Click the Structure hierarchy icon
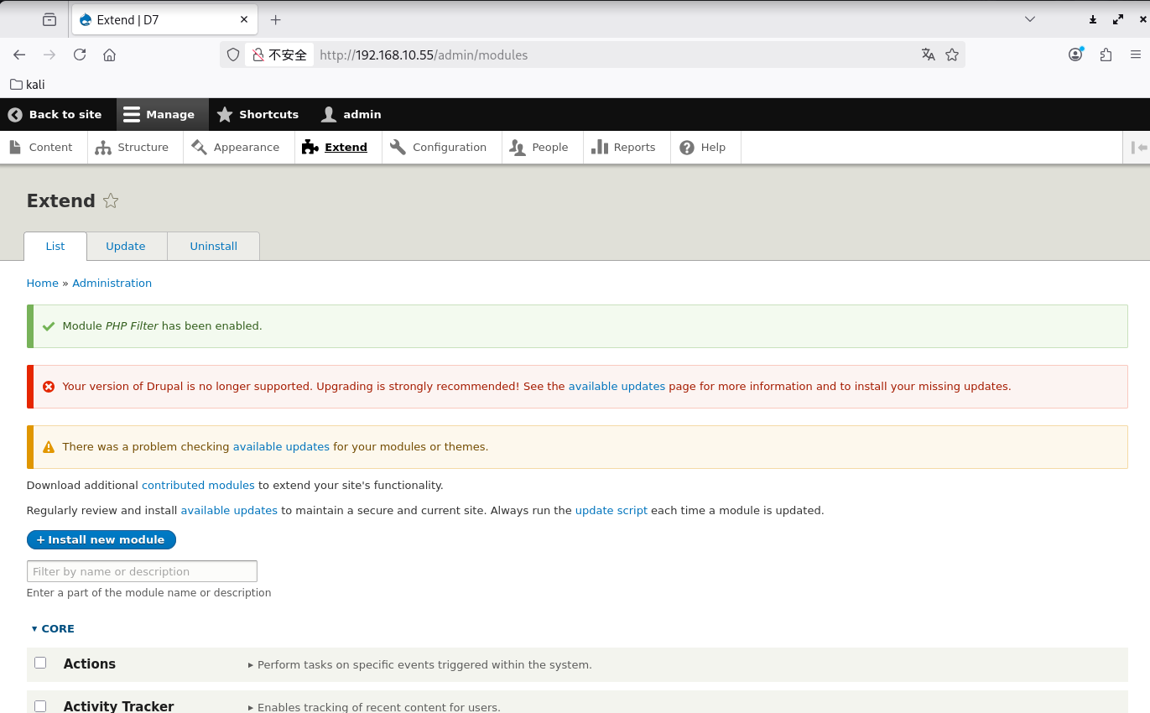 pos(103,148)
